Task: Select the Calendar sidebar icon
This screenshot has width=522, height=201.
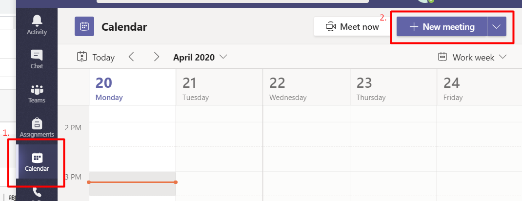Action: 37,159
